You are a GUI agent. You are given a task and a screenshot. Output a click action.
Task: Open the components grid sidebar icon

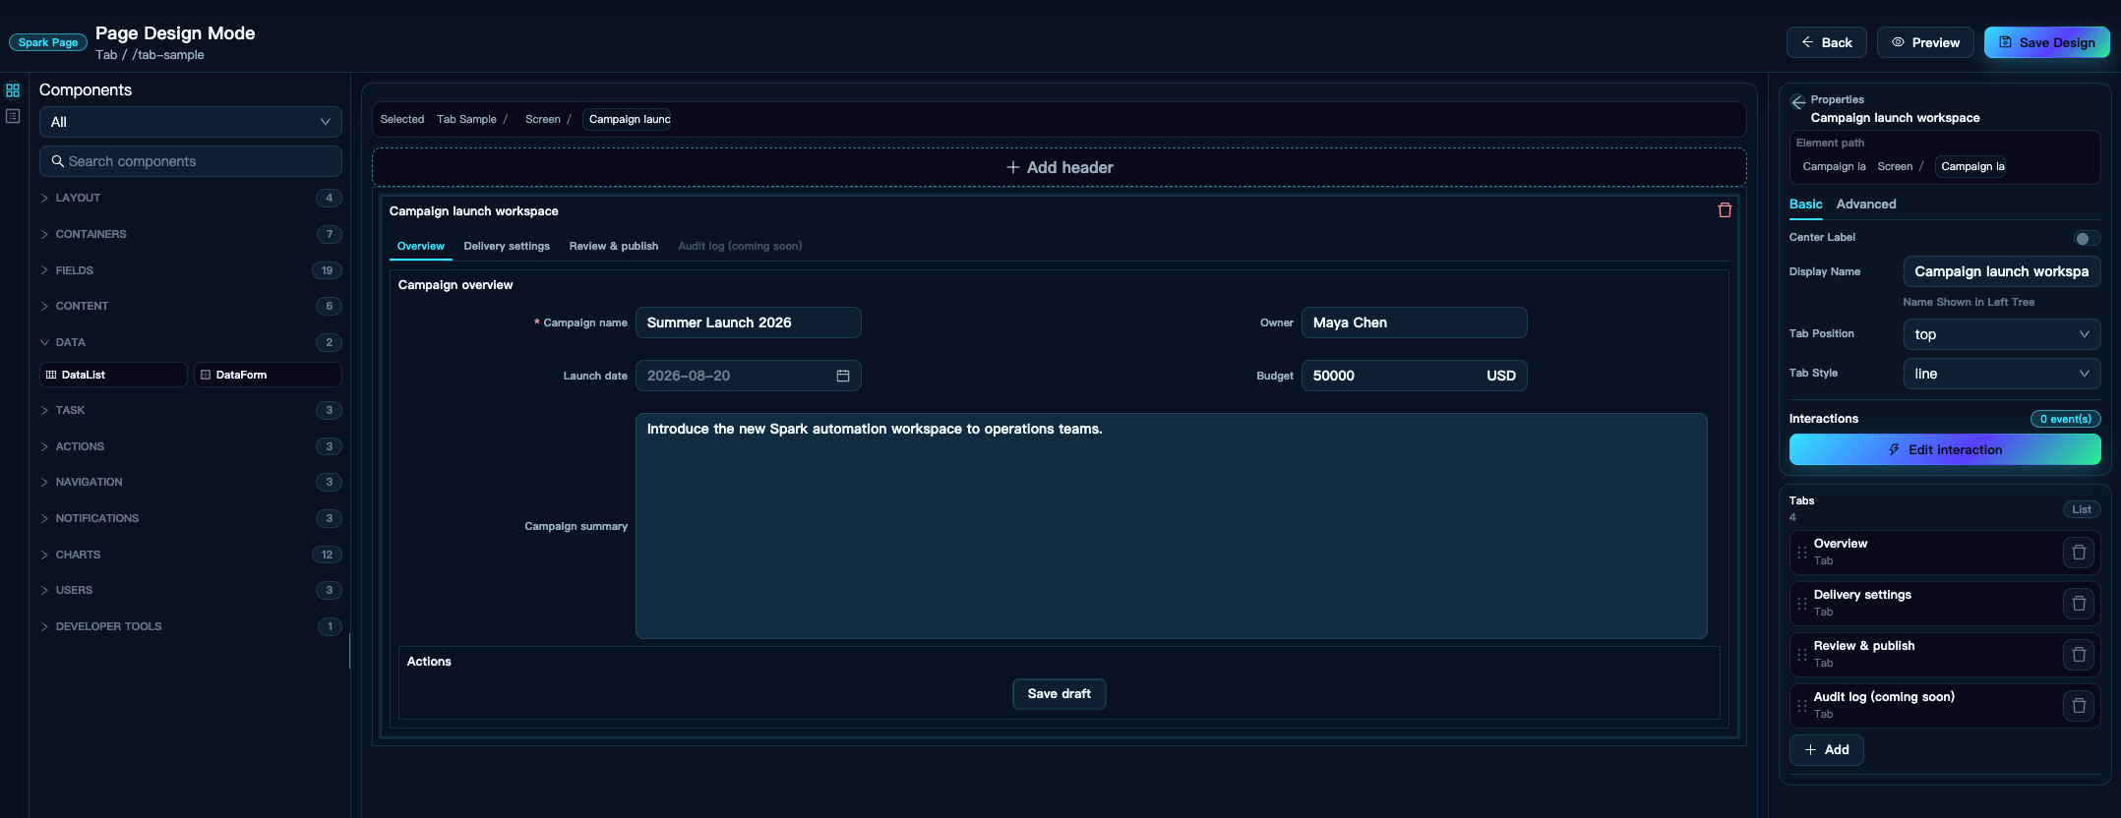tap(13, 90)
